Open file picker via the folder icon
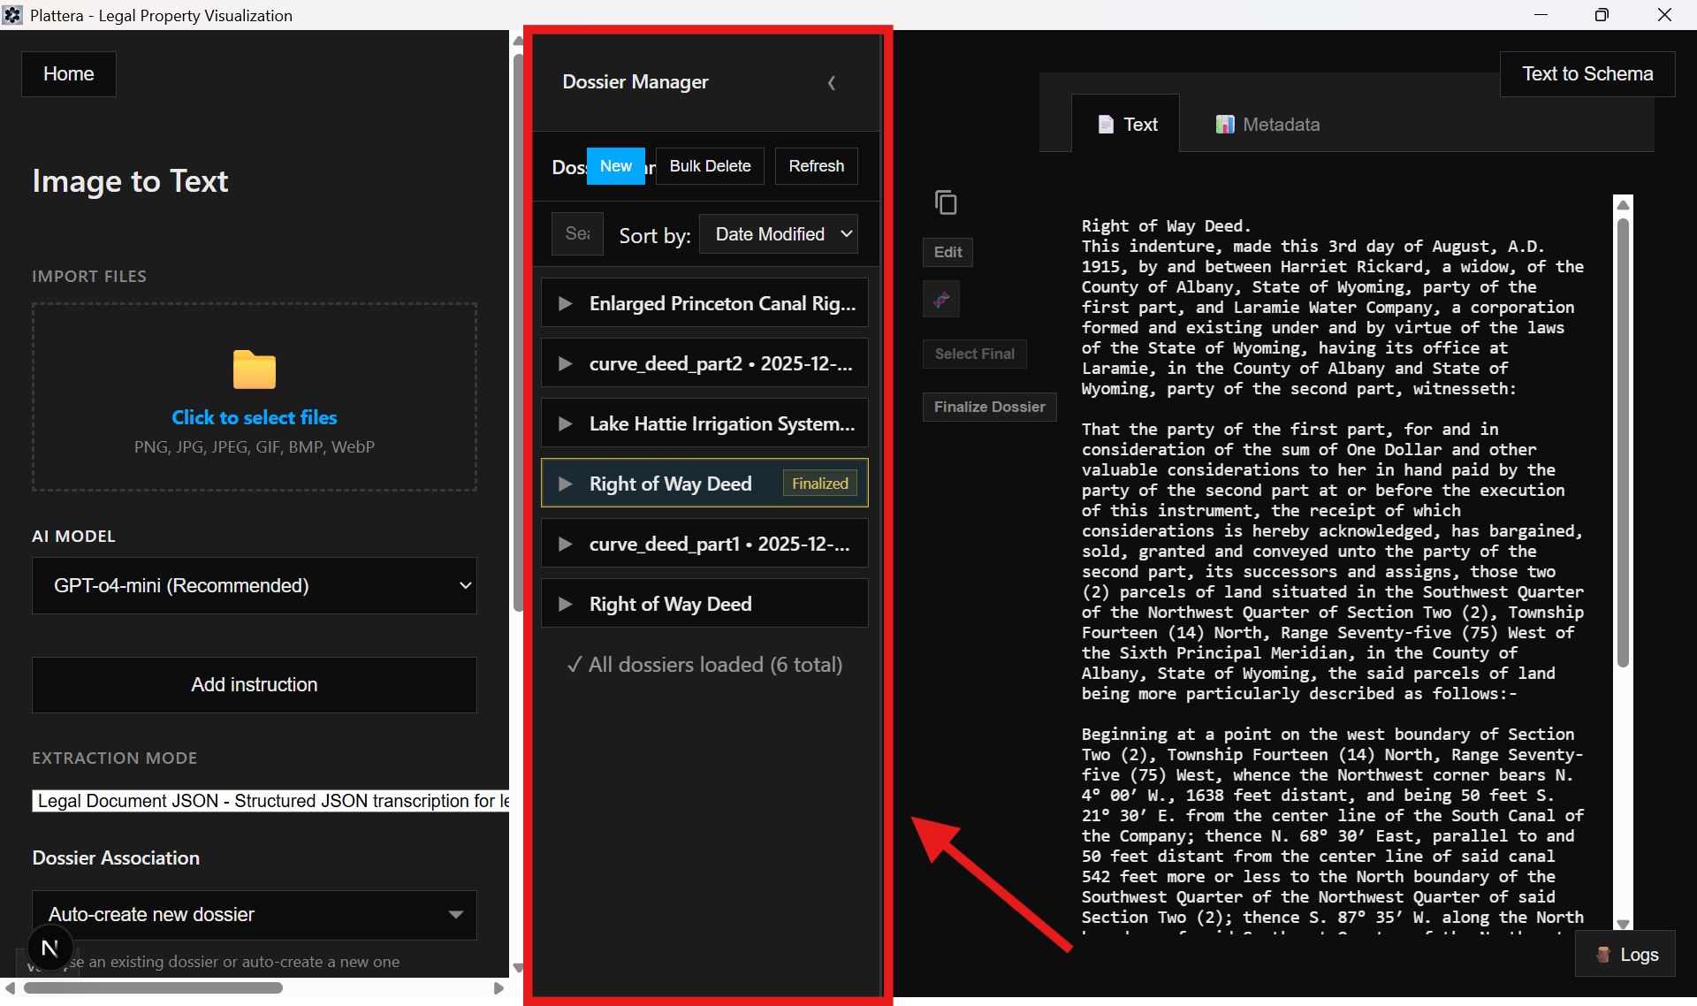The width and height of the screenshot is (1697, 1006). [x=254, y=370]
